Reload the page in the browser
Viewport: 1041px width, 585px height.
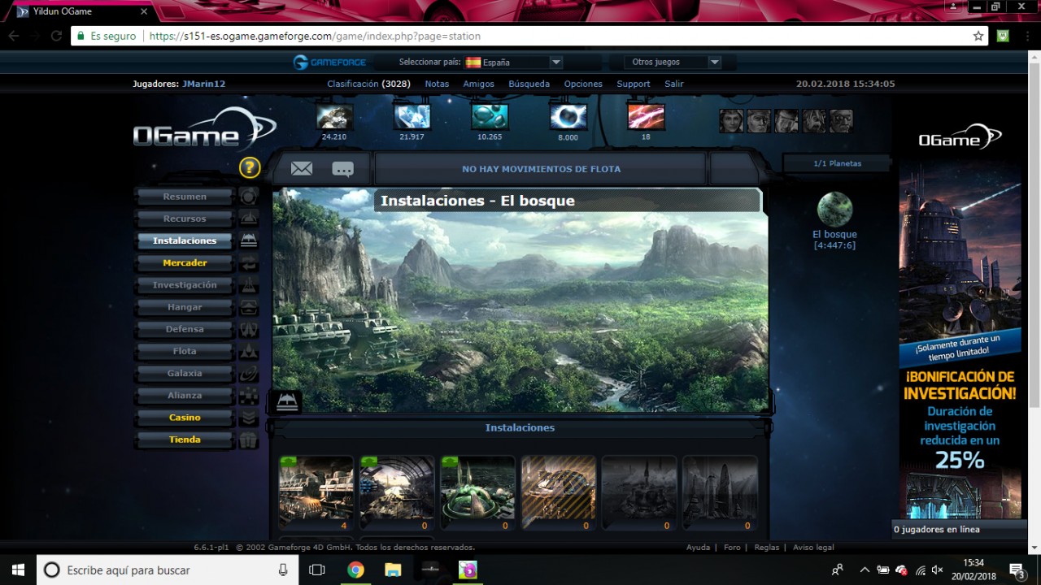click(56, 36)
